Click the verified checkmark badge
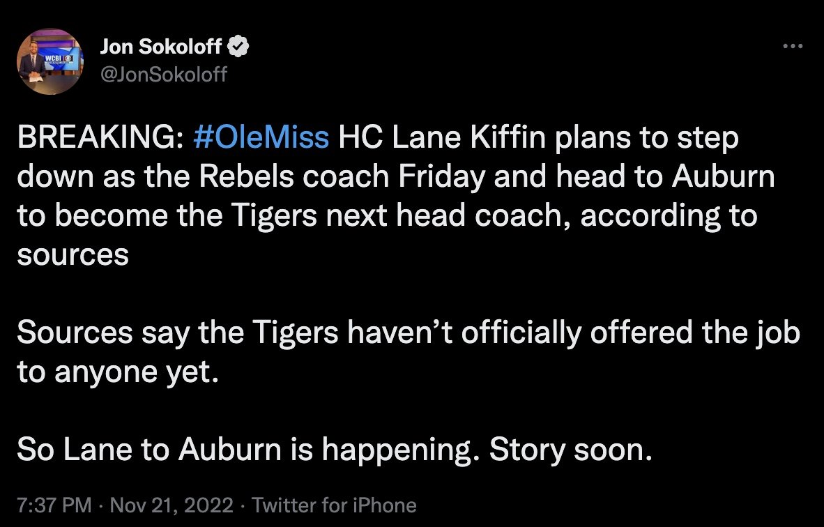The height and width of the screenshot is (527, 824). (x=240, y=47)
